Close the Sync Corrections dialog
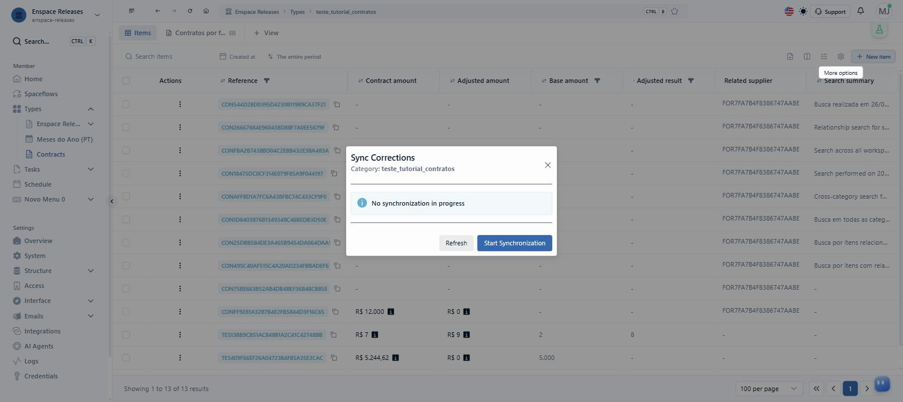 548,165
